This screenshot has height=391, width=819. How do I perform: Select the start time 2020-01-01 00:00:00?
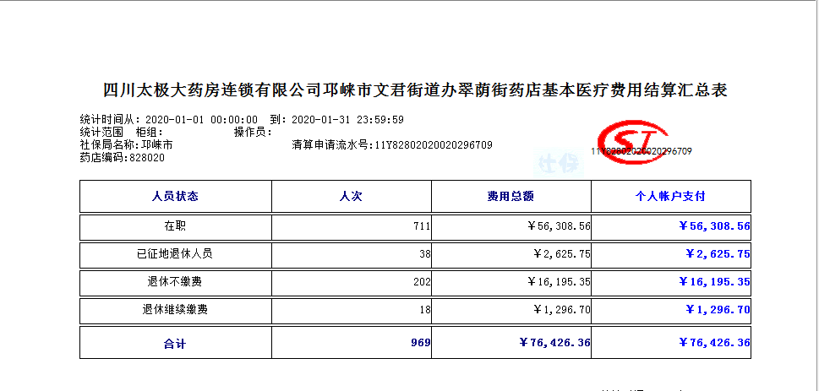pyautogui.click(x=202, y=120)
